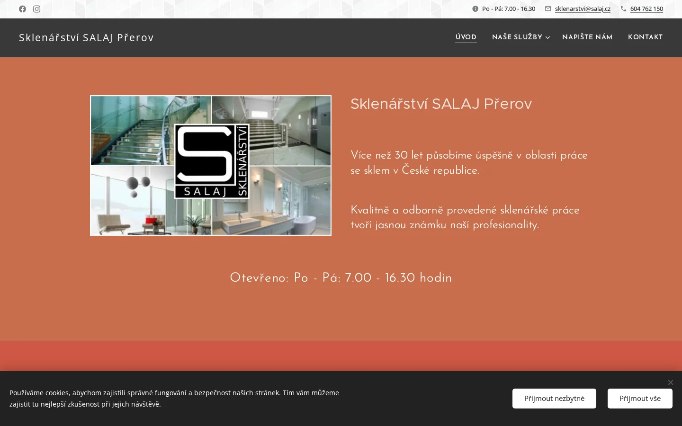The height and width of the screenshot is (426, 682).
Task: Click the Sklenářství SALAJ Přerov heading in the hero
Action: tap(441, 104)
